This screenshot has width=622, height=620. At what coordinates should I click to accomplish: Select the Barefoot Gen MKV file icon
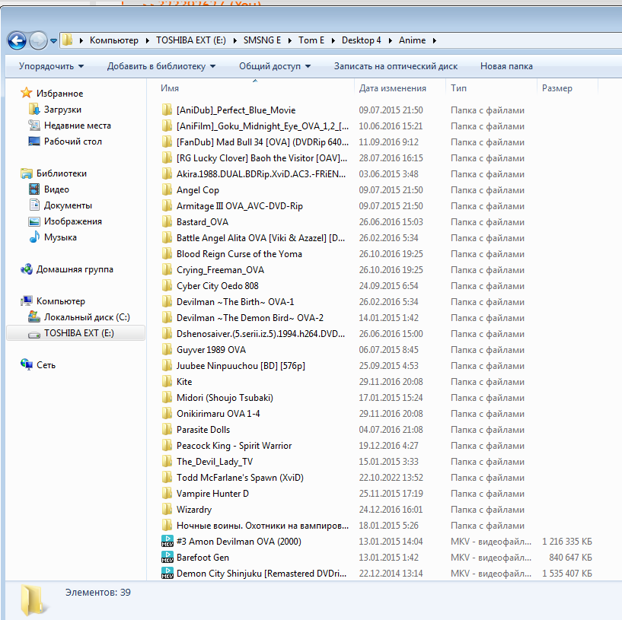point(167,558)
